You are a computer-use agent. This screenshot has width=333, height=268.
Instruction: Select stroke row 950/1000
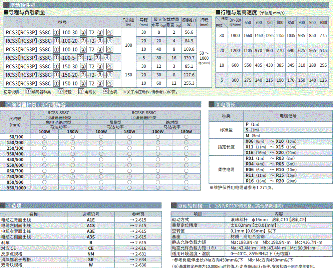tap(100, 188)
